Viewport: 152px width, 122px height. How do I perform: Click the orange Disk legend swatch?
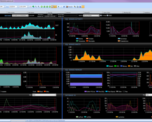click(x=129, y=66)
